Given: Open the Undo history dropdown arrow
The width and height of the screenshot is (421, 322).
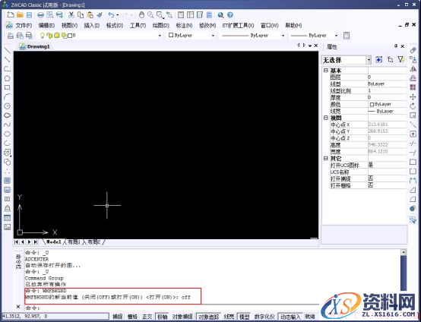Looking at the screenshot, I should coord(118,15).
